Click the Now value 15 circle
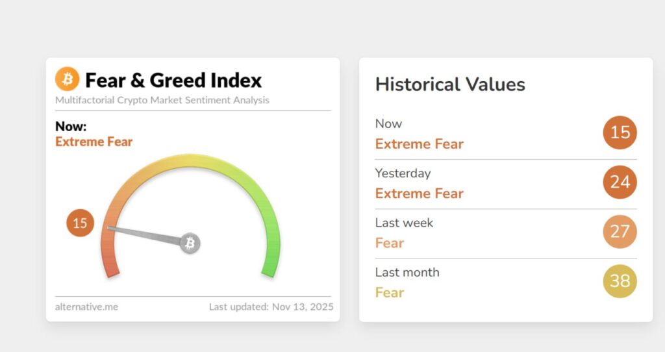 (620, 132)
